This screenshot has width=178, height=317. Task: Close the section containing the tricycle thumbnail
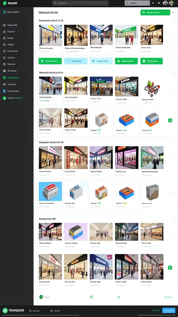point(173,72)
